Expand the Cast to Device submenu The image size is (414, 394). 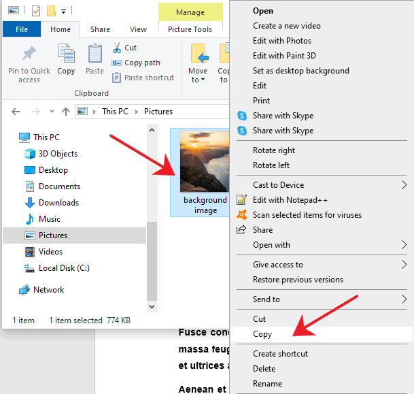point(404,185)
